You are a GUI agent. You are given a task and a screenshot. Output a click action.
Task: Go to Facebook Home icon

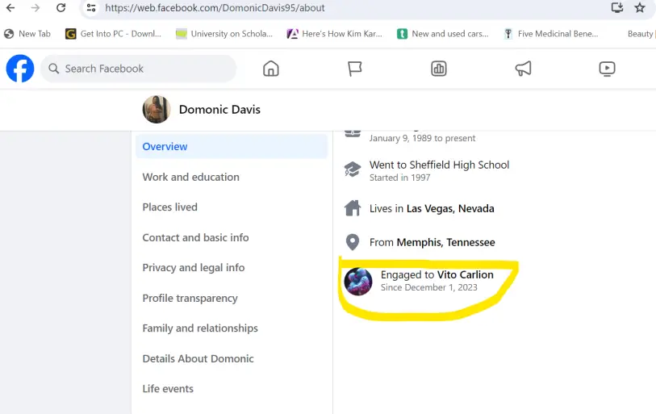(x=271, y=69)
